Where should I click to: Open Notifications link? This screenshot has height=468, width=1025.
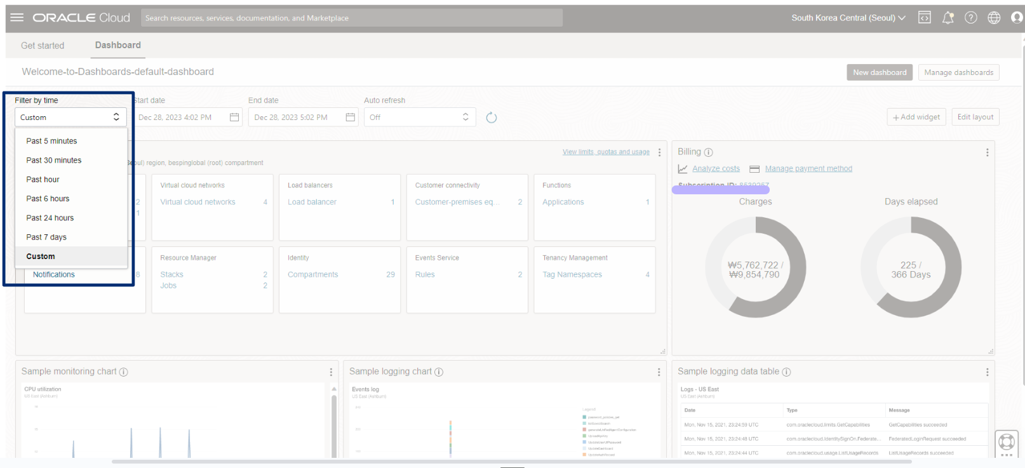click(54, 274)
